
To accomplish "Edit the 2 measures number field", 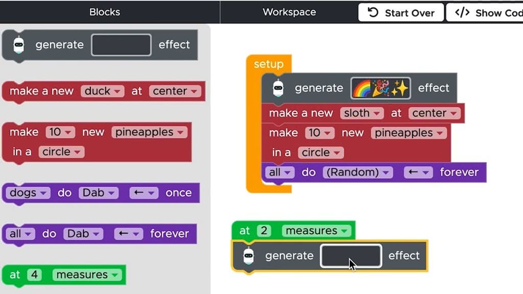I will [x=264, y=231].
